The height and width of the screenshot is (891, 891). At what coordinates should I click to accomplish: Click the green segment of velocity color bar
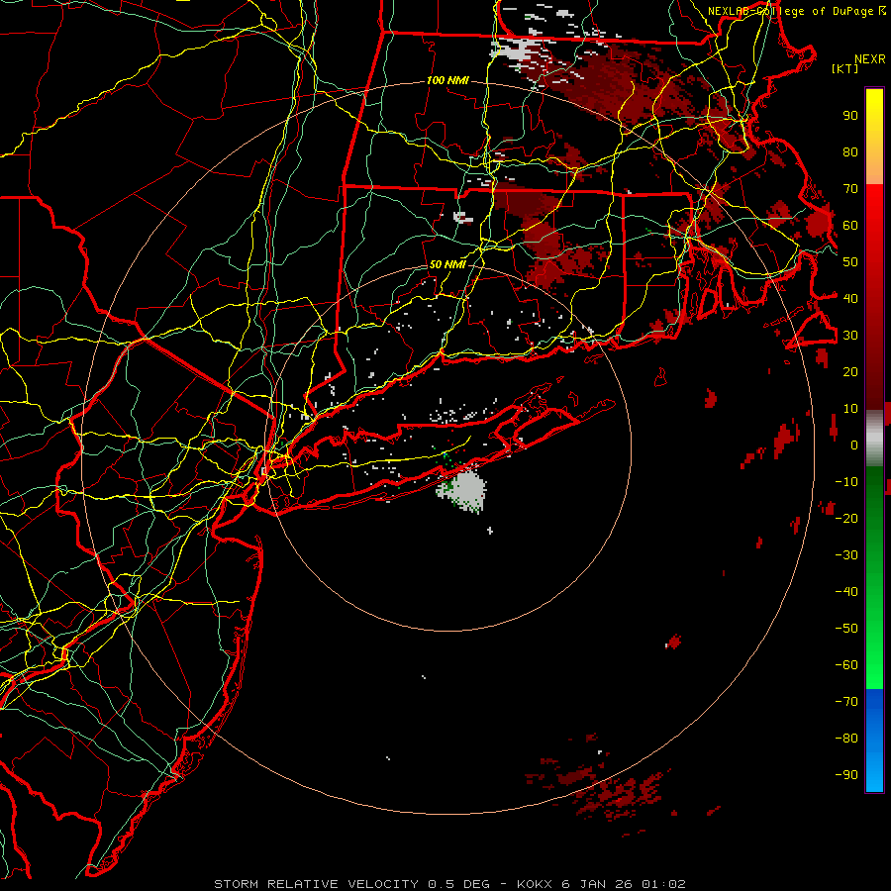point(874,577)
